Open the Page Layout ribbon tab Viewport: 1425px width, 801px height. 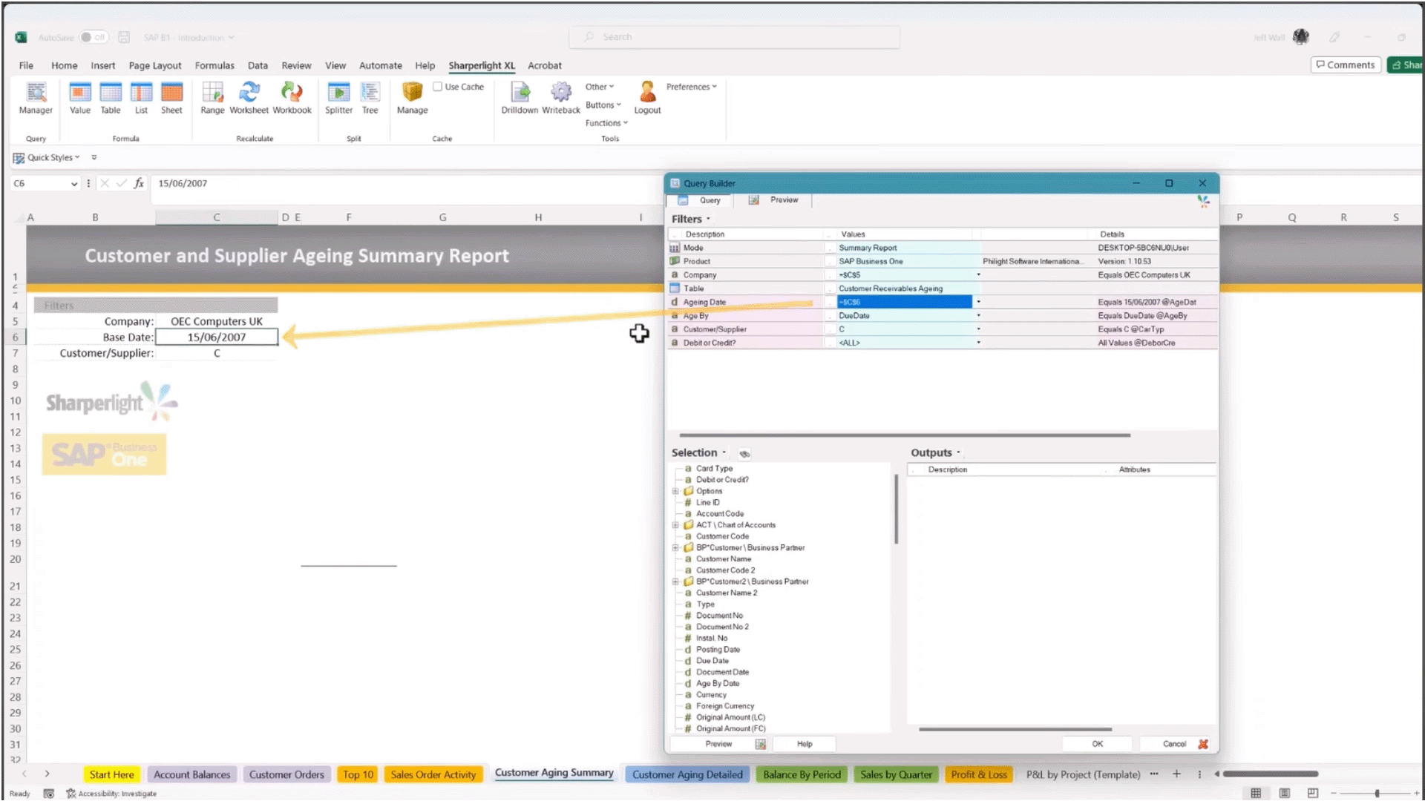pos(155,65)
